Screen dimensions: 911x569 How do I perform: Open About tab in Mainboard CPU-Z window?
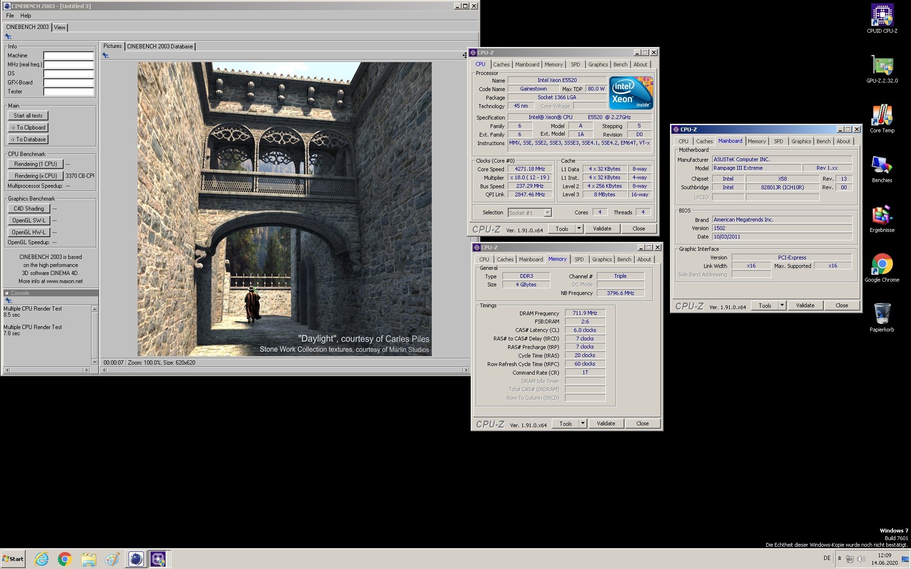[x=843, y=141]
